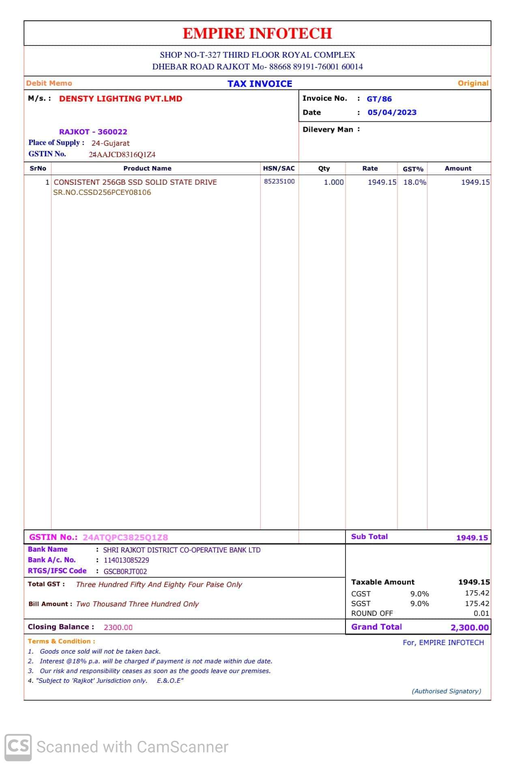Click the CamScanner CS logo icon
This screenshot has width=515, height=766.
tap(18, 747)
